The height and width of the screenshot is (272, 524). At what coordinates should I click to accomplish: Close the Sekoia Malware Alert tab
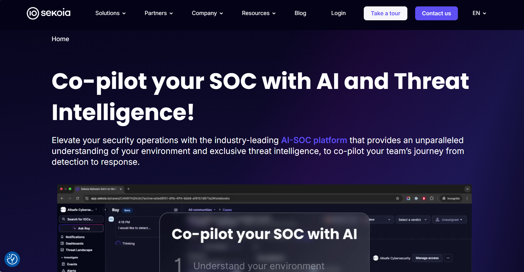pyautogui.click(x=121, y=189)
